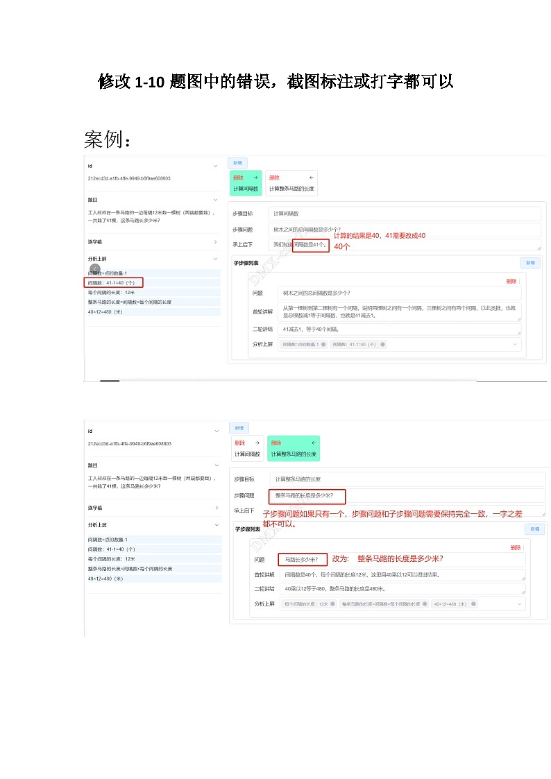Remove the 整条马路的长度=间隔数×每个间隔的长度 tag
Screen dimensions: 551x779
click(425, 604)
